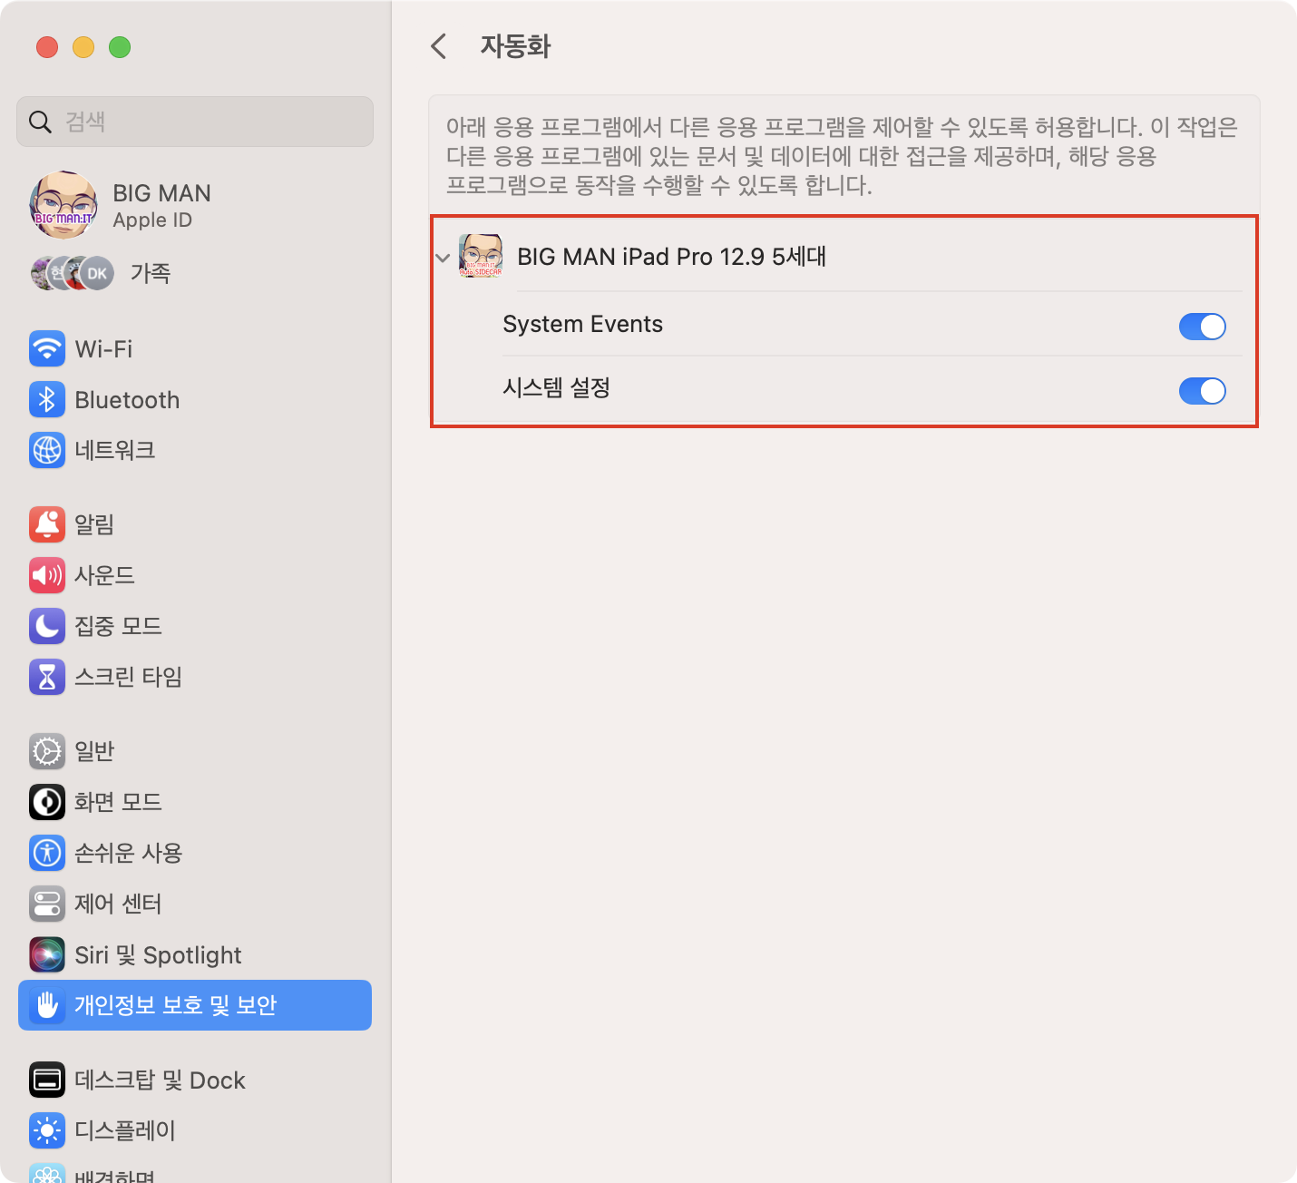Select 개인정보 보호 및 보안 label
The width and height of the screenshot is (1297, 1183).
[x=175, y=1005]
